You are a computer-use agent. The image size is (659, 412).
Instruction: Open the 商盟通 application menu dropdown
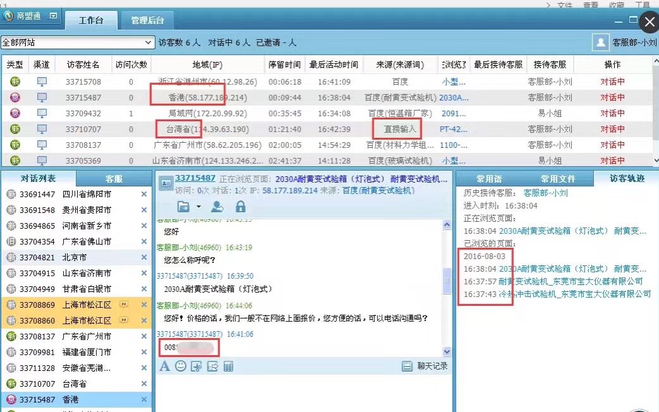(54, 16)
